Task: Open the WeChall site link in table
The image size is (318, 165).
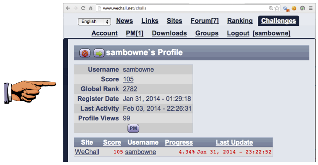Action: pyautogui.click(x=87, y=152)
